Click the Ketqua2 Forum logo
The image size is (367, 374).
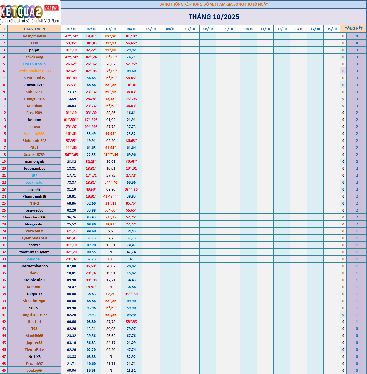click(x=30, y=13)
